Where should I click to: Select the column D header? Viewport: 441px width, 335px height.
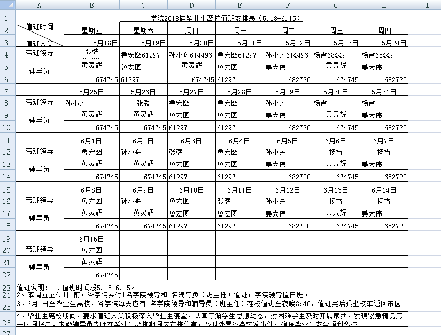(191, 5)
